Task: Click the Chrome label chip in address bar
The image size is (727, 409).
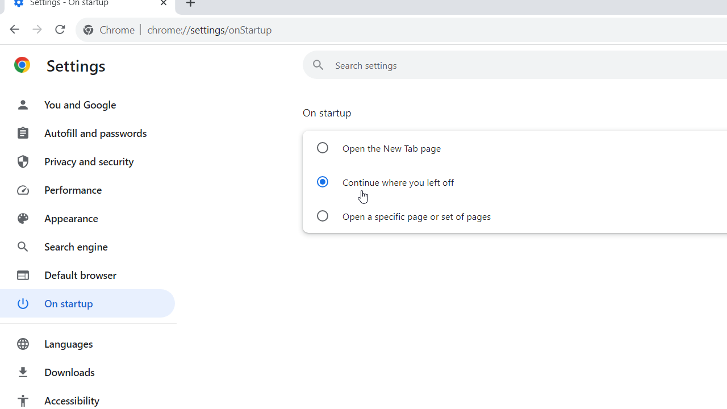Action: tap(117, 30)
